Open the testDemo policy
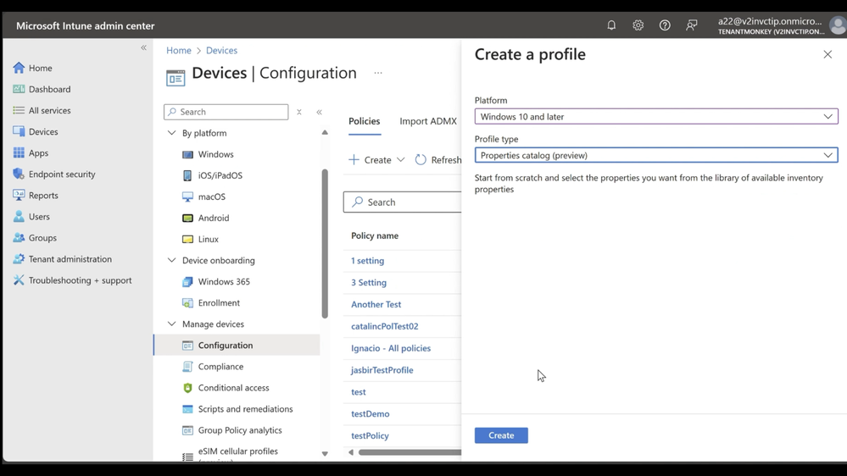 tap(370, 414)
